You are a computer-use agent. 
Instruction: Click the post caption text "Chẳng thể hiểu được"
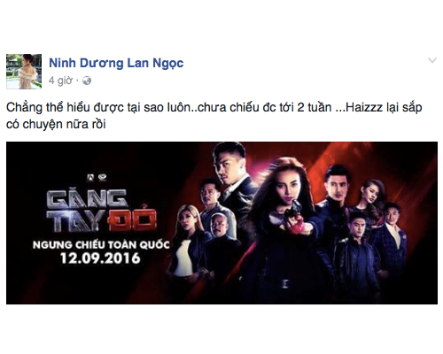(x=66, y=107)
